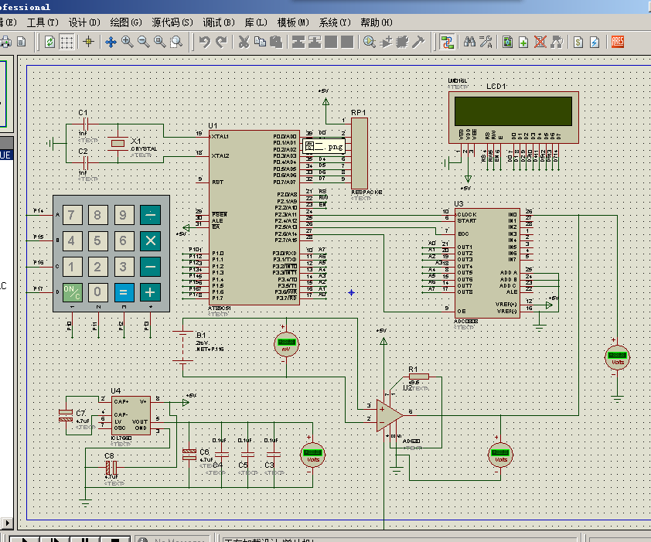
Task: Open bill of materials dollar icon
Action: click(578, 42)
